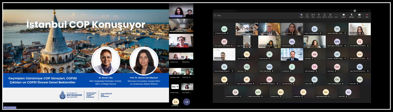
Task: Select Yasemin Yalınızoğlu's YY tile
Action: 337,29
